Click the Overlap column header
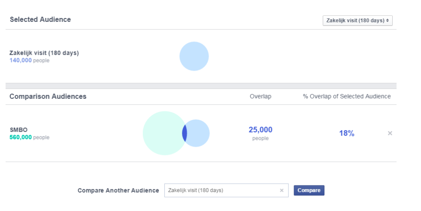Viewport: 421px width, 211px height. 260,96
